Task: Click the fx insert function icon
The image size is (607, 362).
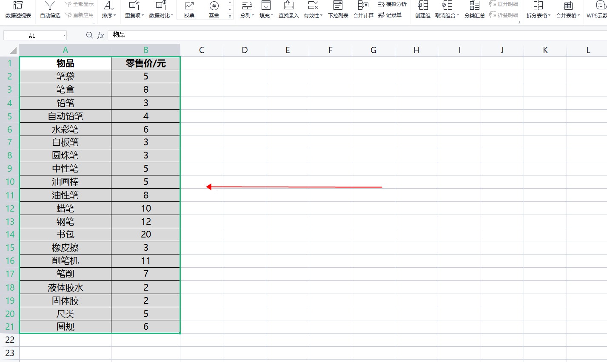Action: 101,35
